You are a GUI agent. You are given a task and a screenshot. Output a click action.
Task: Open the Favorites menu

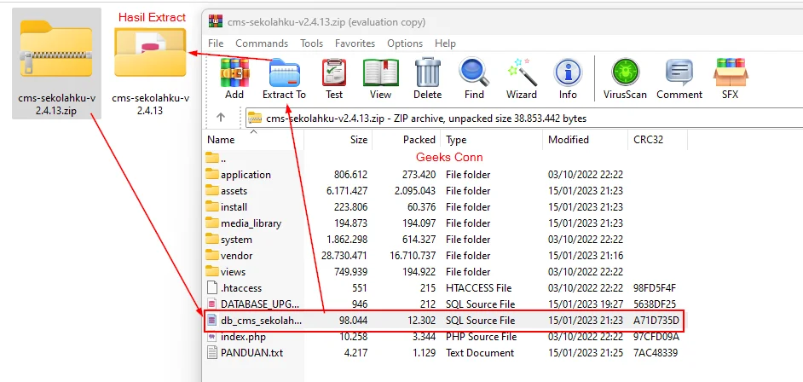355,43
